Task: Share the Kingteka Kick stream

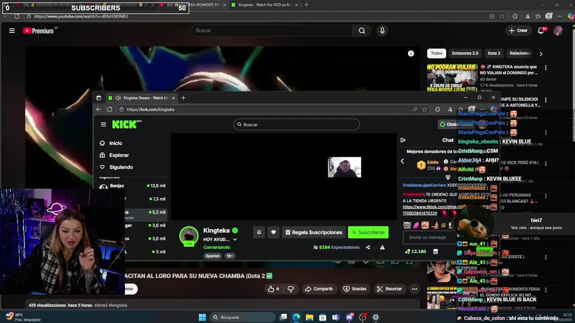Action: tap(368, 247)
